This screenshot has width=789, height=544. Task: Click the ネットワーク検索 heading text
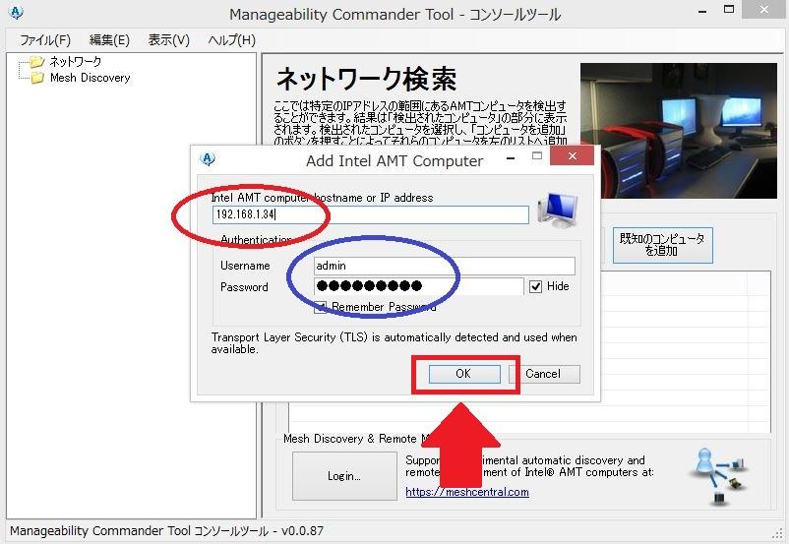click(x=366, y=79)
